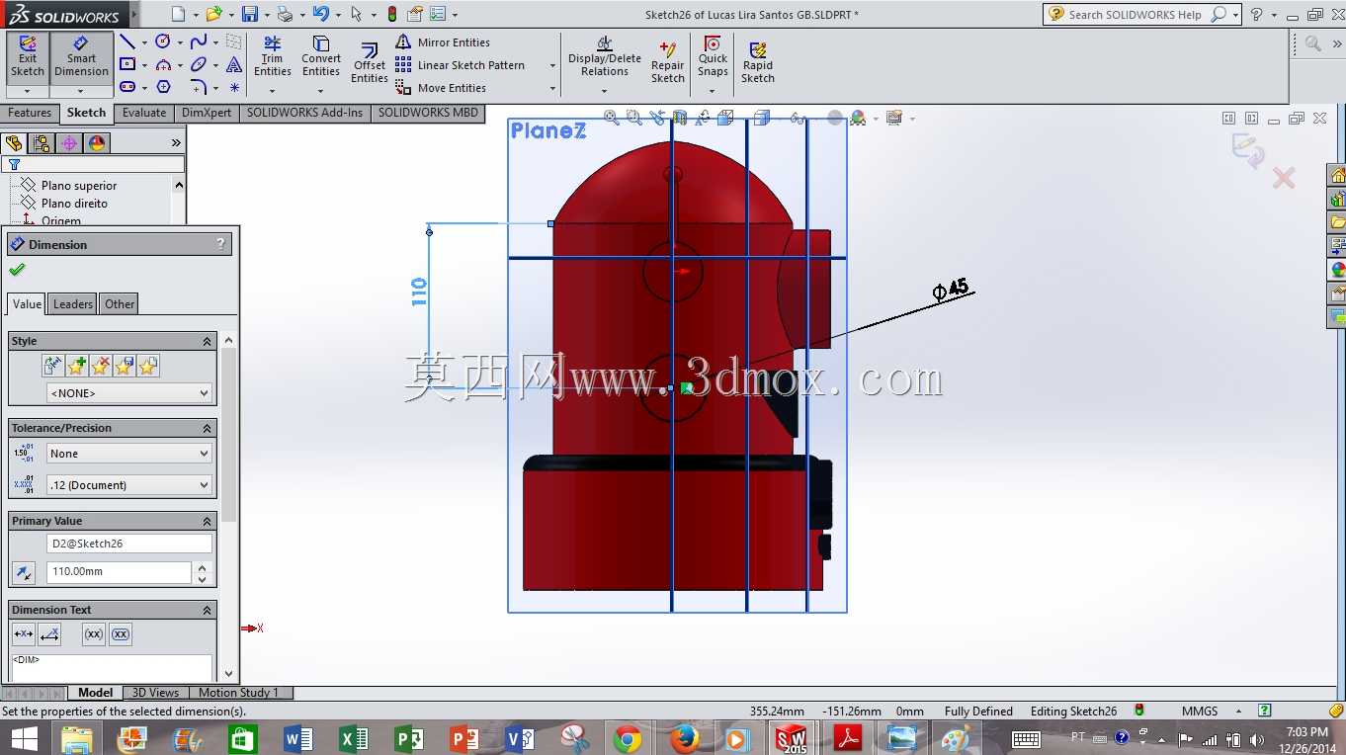Switch to the Features tab
Screen dimensions: 1346x755
30,113
